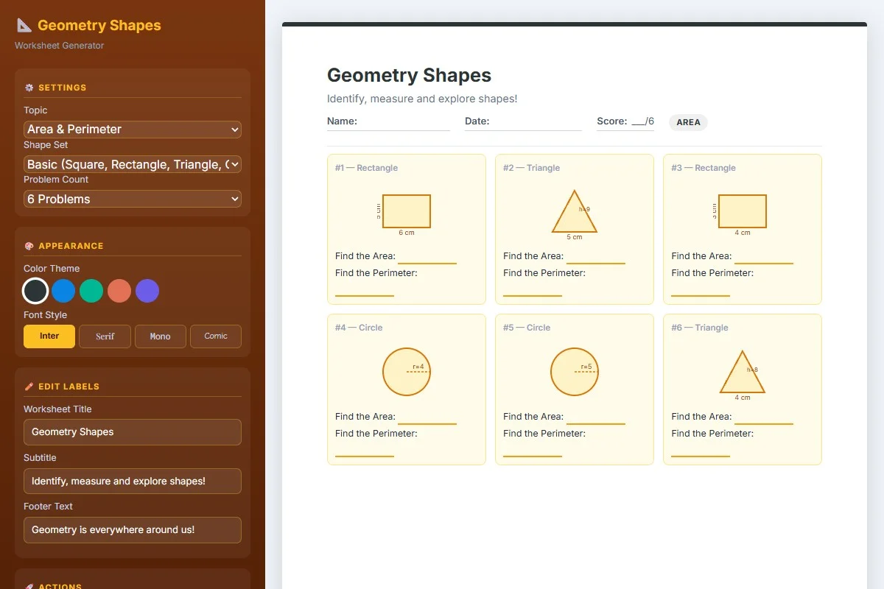Open the Shape Set dropdown
The width and height of the screenshot is (884, 589).
coord(133,164)
